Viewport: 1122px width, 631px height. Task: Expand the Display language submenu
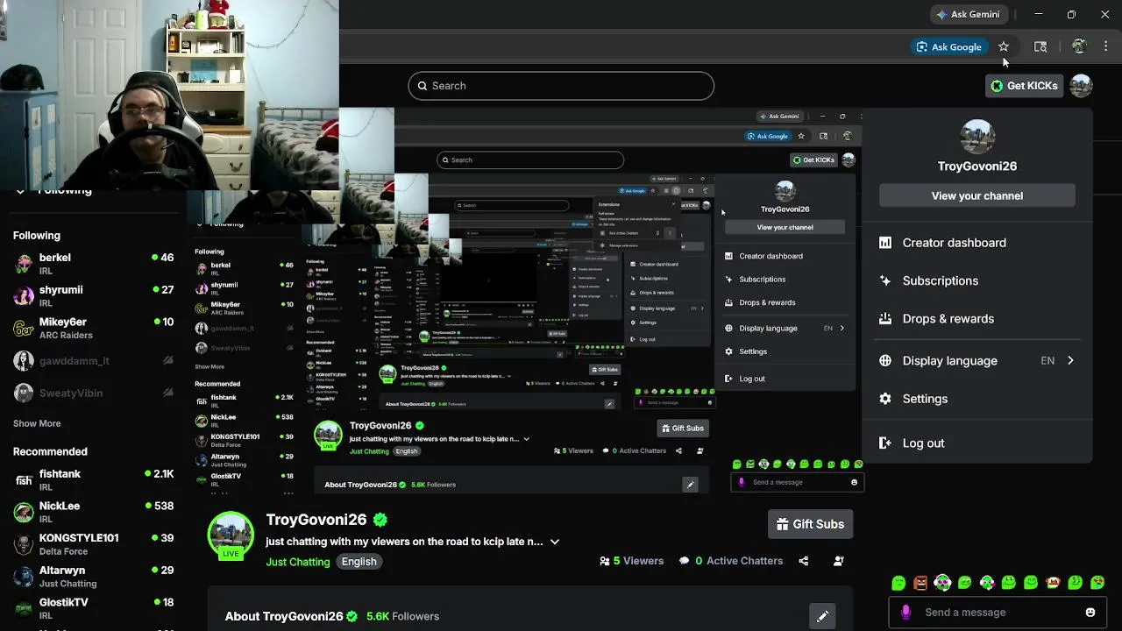click(977, 360)
